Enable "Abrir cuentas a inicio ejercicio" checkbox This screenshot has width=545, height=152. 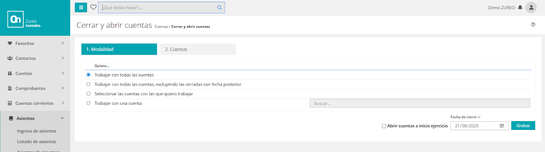[x=384, y=126]
